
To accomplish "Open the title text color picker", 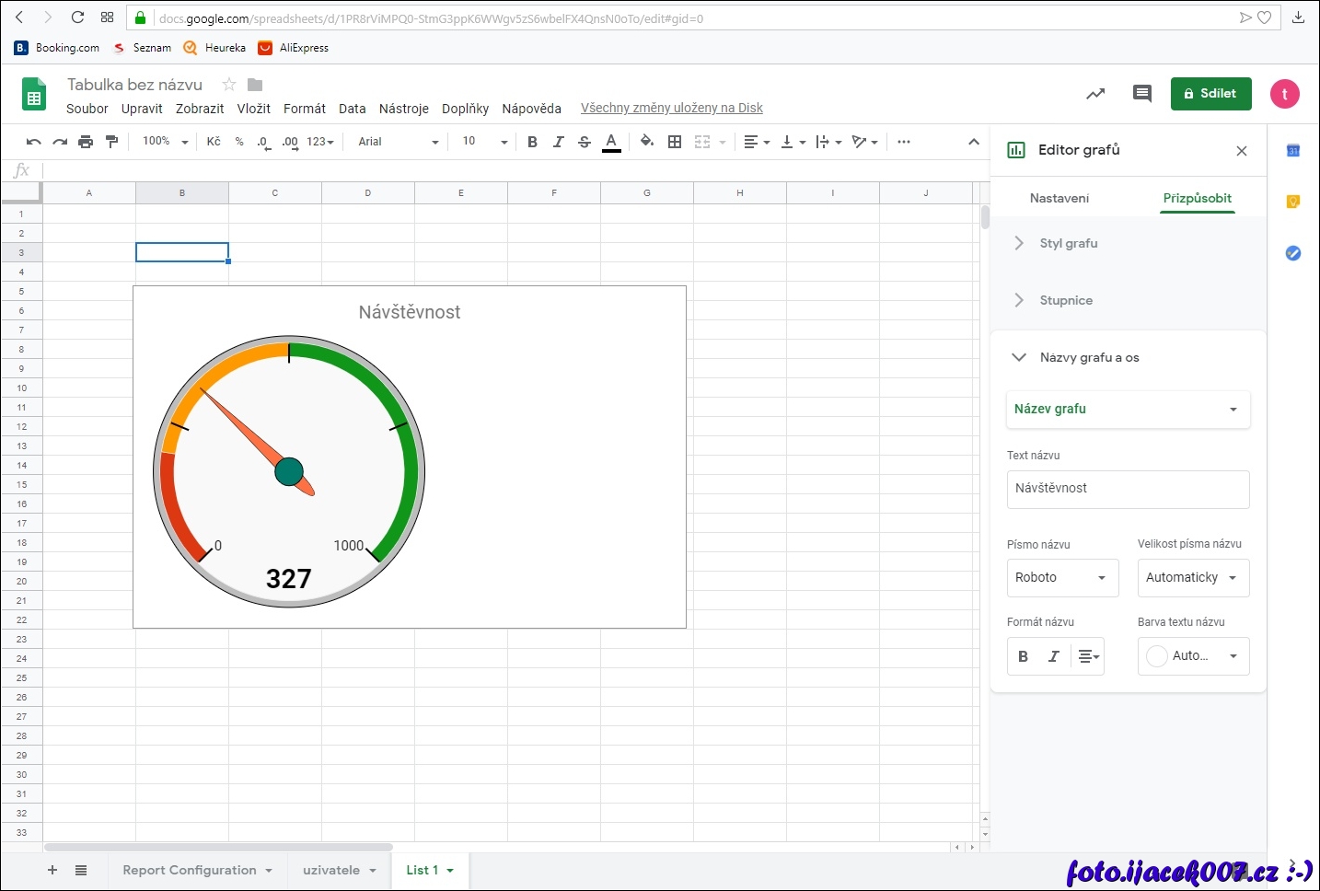I will tap(1193, 656).
